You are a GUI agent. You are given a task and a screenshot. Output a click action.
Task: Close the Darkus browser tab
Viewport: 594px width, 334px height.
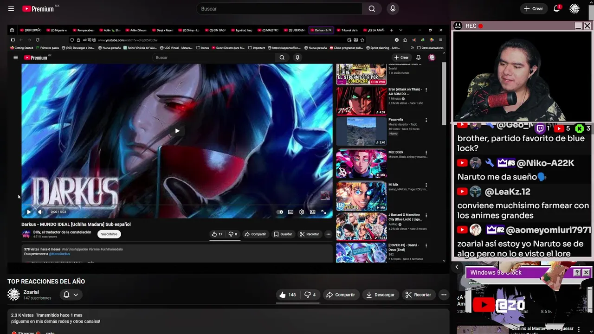(330, 30)
